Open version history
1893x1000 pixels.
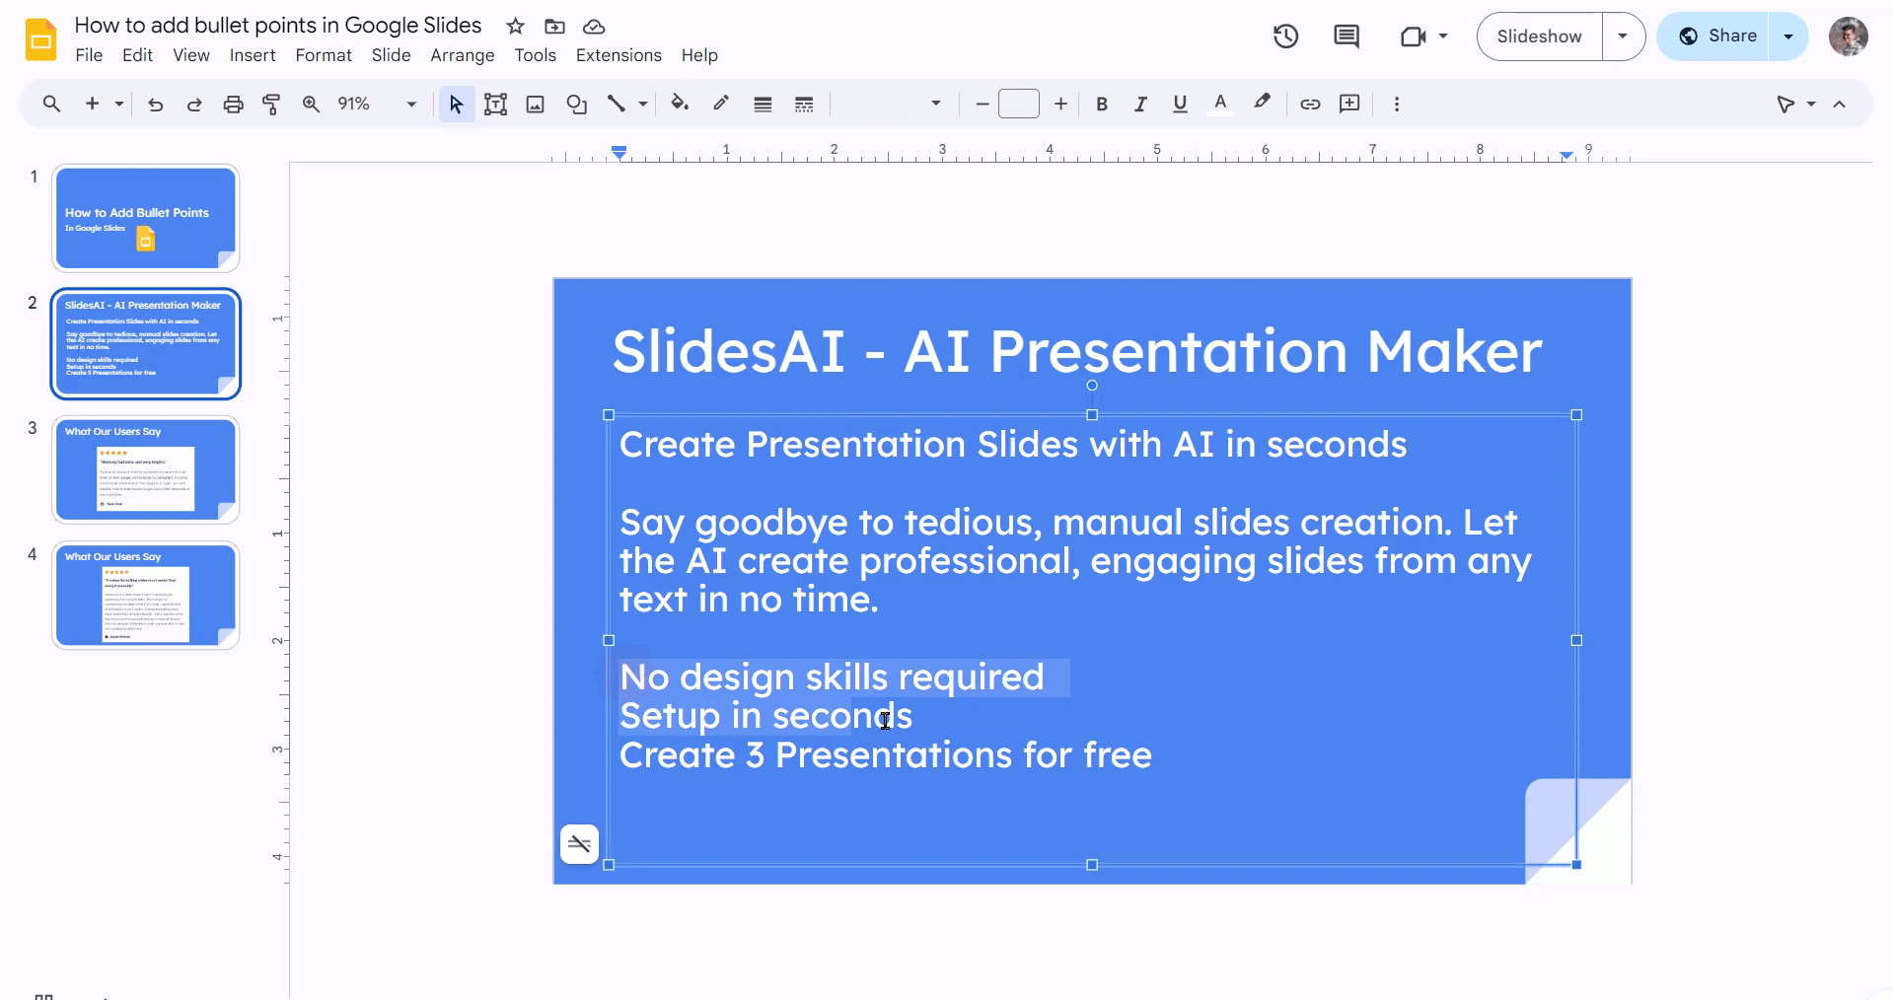[x=1285, y=36]
